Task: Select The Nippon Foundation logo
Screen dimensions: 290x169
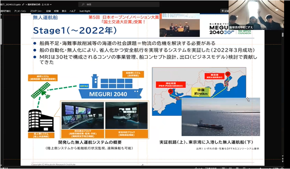Action: tap(244, 32)
